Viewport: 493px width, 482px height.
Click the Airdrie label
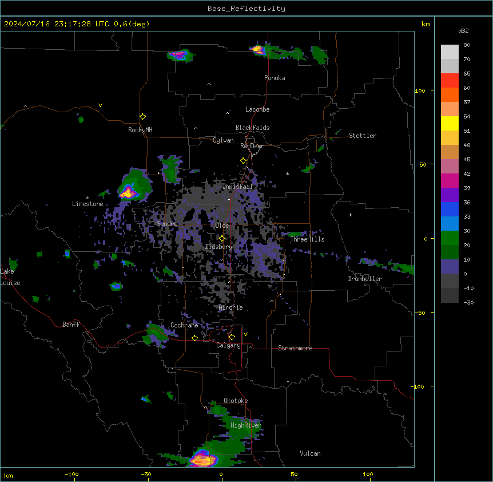pos(231,307)
